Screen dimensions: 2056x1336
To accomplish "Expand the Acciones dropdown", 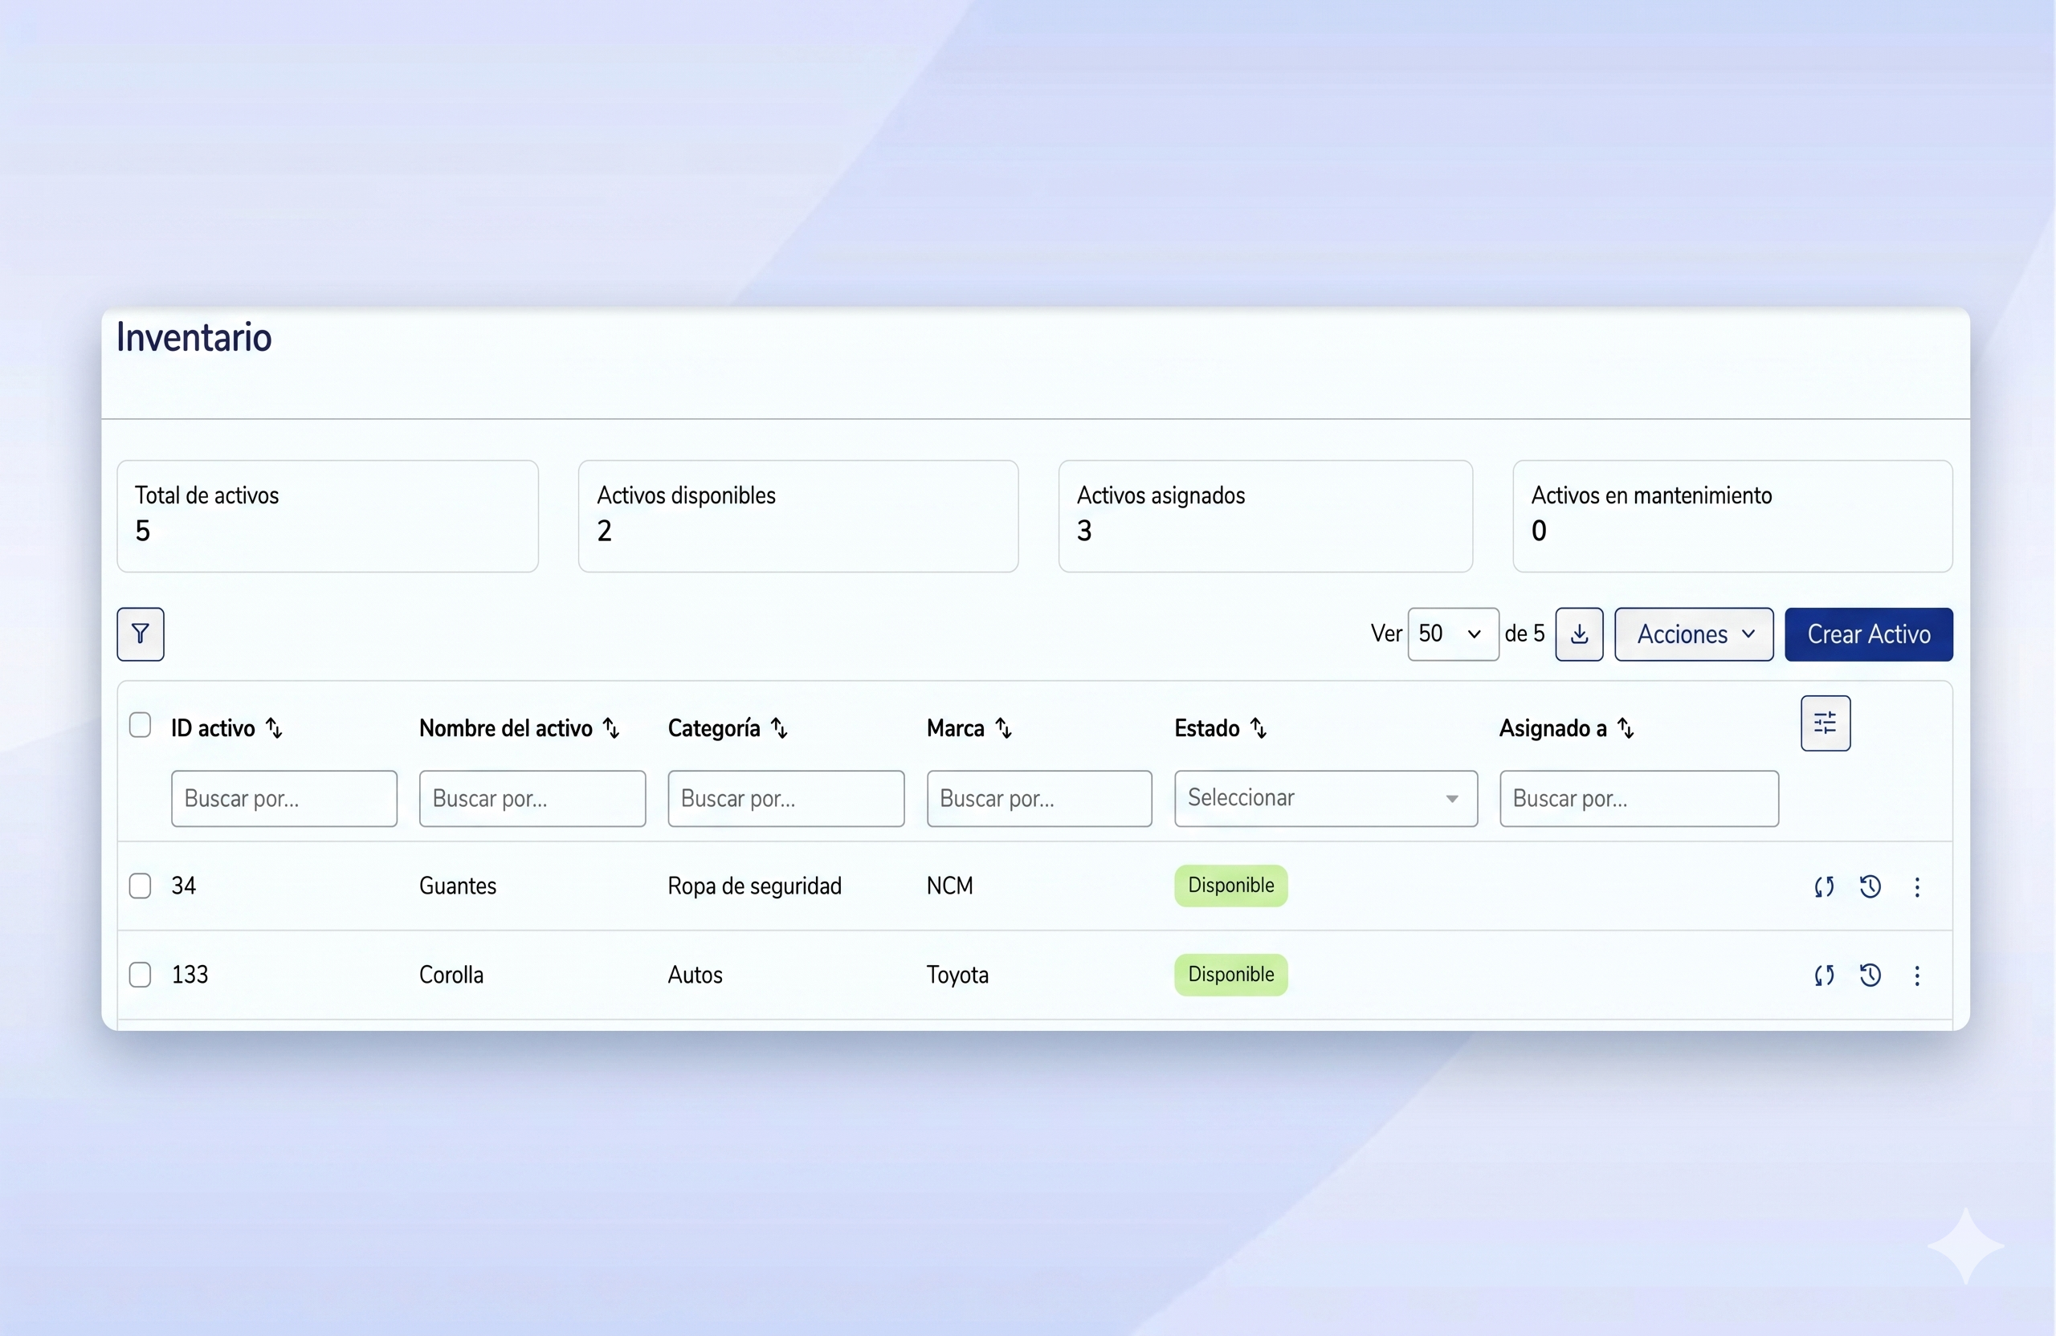I will [1693, 634].
